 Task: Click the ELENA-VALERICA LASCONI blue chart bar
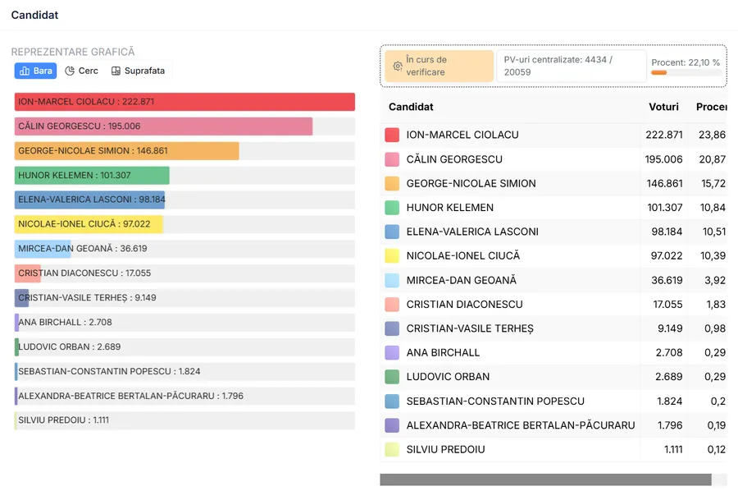(x=89, y=200)
